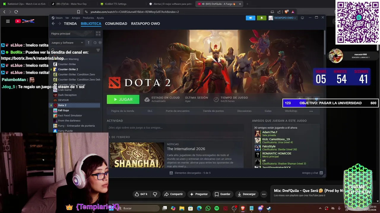Open Amigos y chat panel

312,173
